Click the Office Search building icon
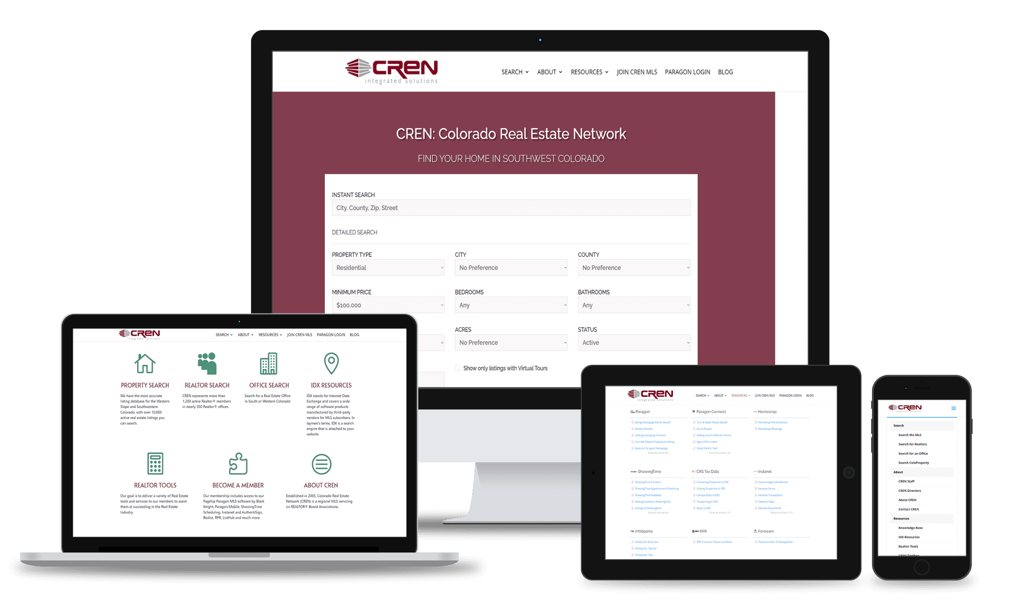Image resolution: width=1017 pixels, height=610 pixels. (269, 363)
